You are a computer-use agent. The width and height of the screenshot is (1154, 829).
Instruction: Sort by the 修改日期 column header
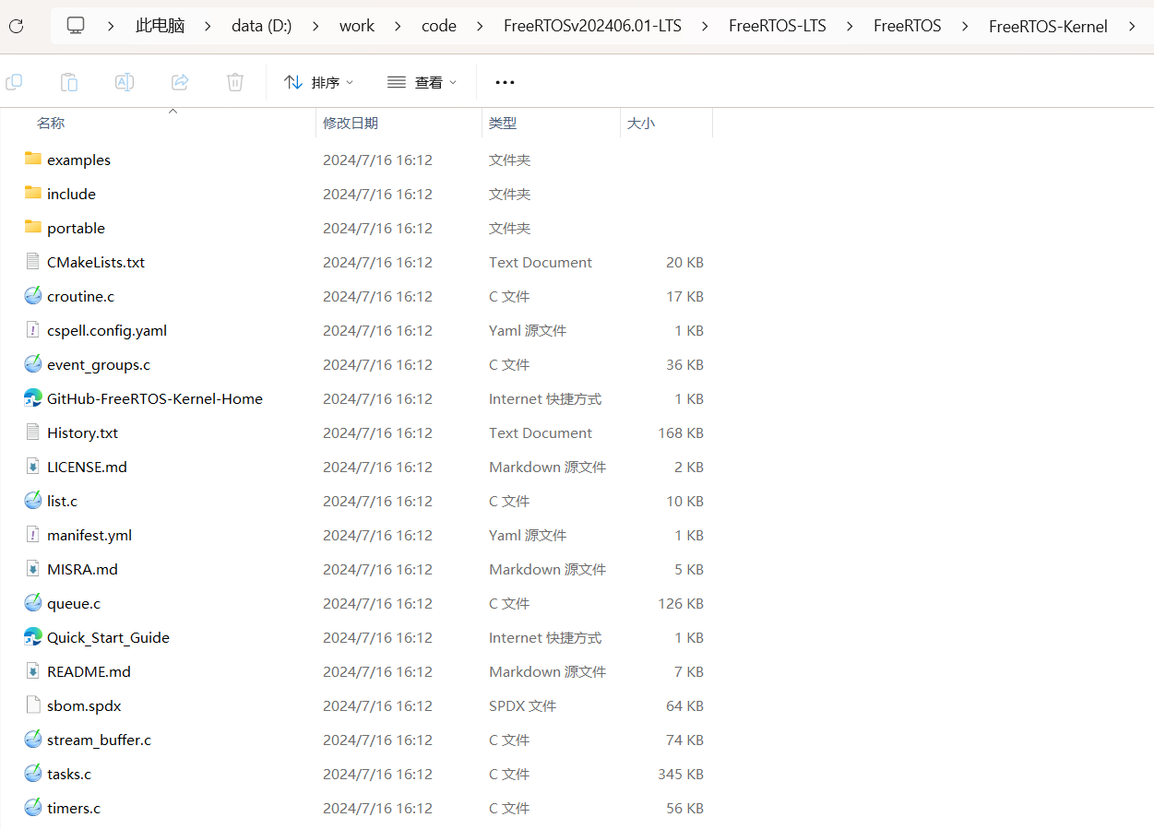pos(351,123)
